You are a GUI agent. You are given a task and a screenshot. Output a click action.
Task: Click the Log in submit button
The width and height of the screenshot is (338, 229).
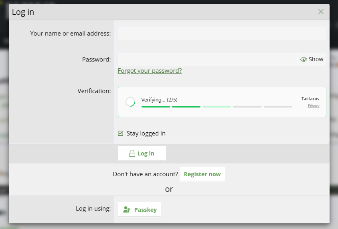point(142,153)
